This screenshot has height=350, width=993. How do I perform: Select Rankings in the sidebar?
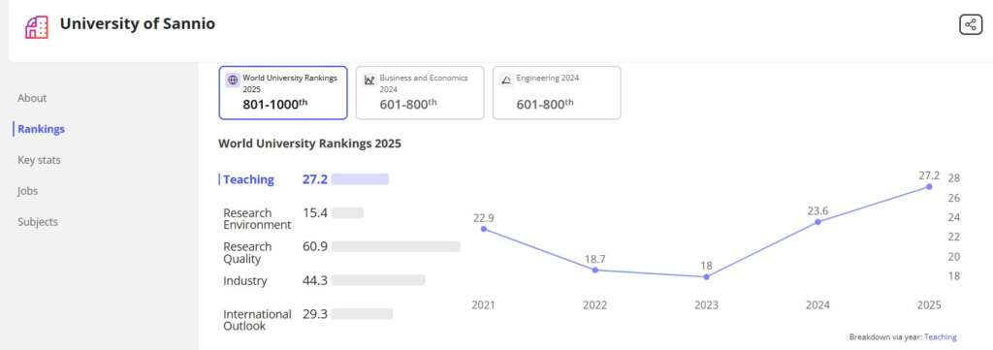tap(41, 129)
